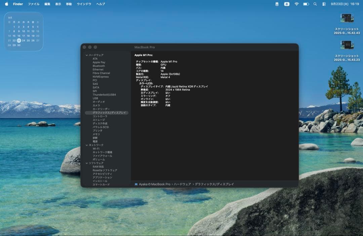
Task: Click the Wi-Fi status icon
Action: point(296,4)
